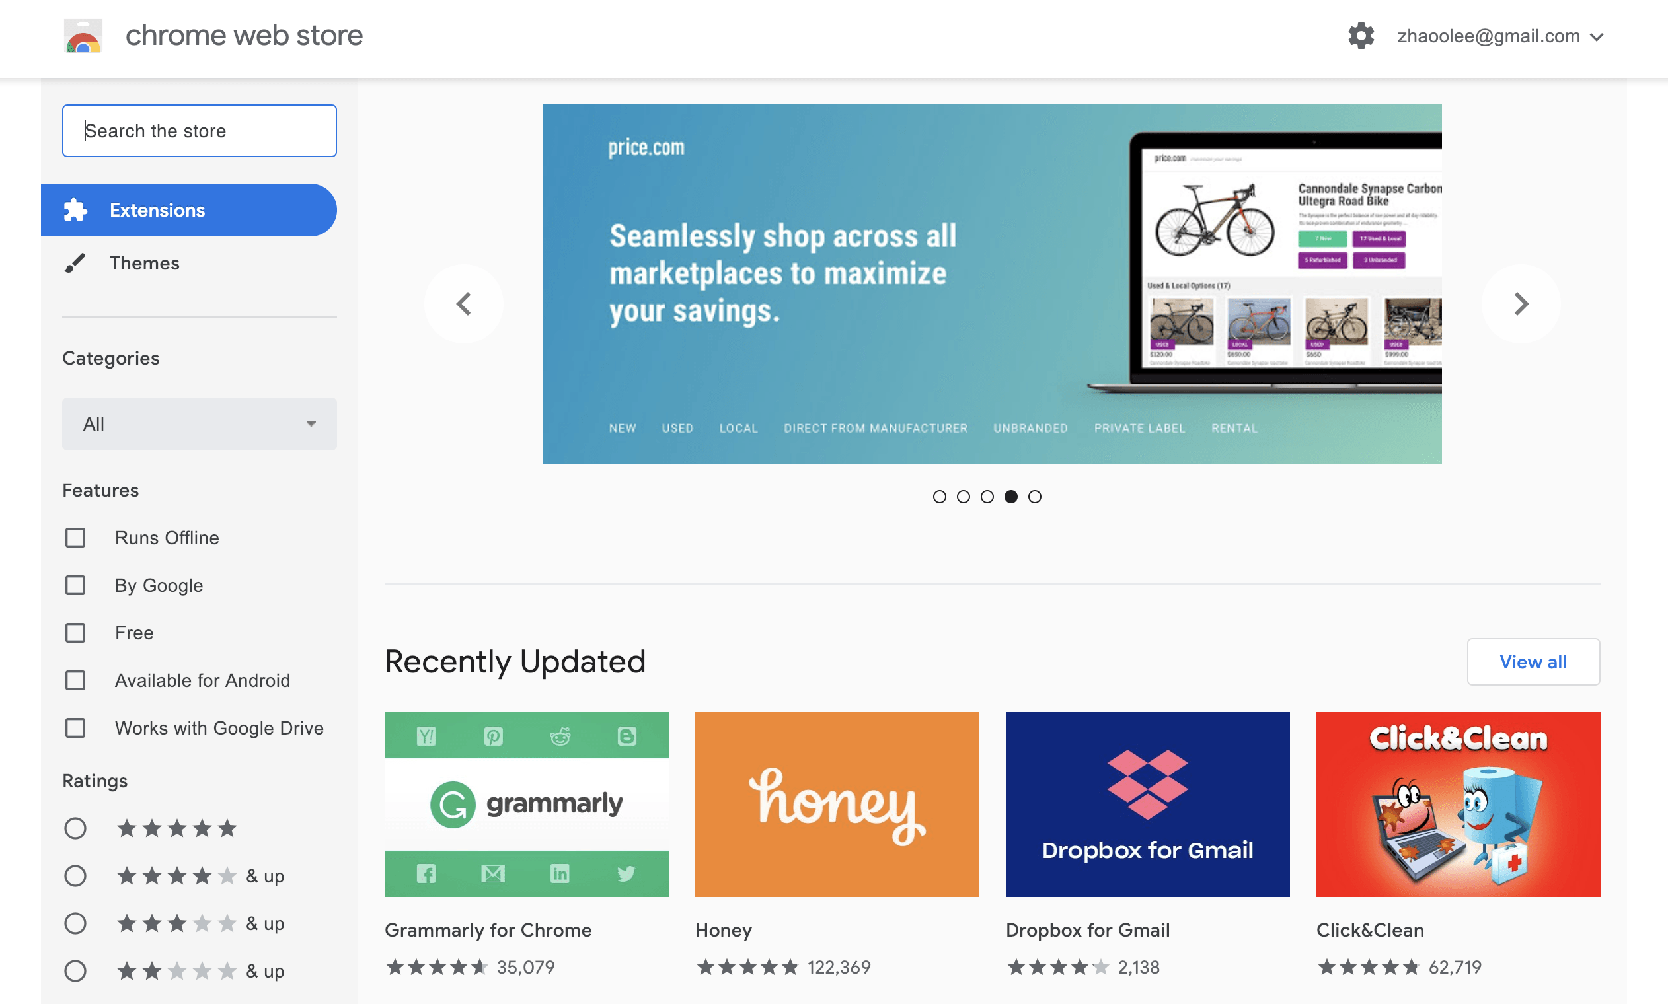Open the zhaoolee@gmail.com account dropdown
This screenshot has width=1668, height=1004.
click(1499, 36)
